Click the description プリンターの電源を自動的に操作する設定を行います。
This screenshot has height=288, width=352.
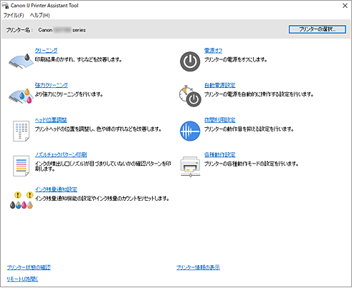[x=259, y=94]
